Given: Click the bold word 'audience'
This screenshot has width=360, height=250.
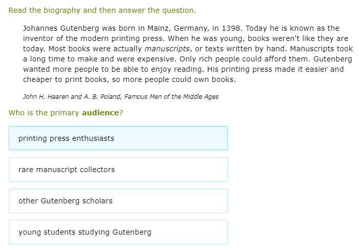Looking at the screenshot, I should click(x=100, y=113).
